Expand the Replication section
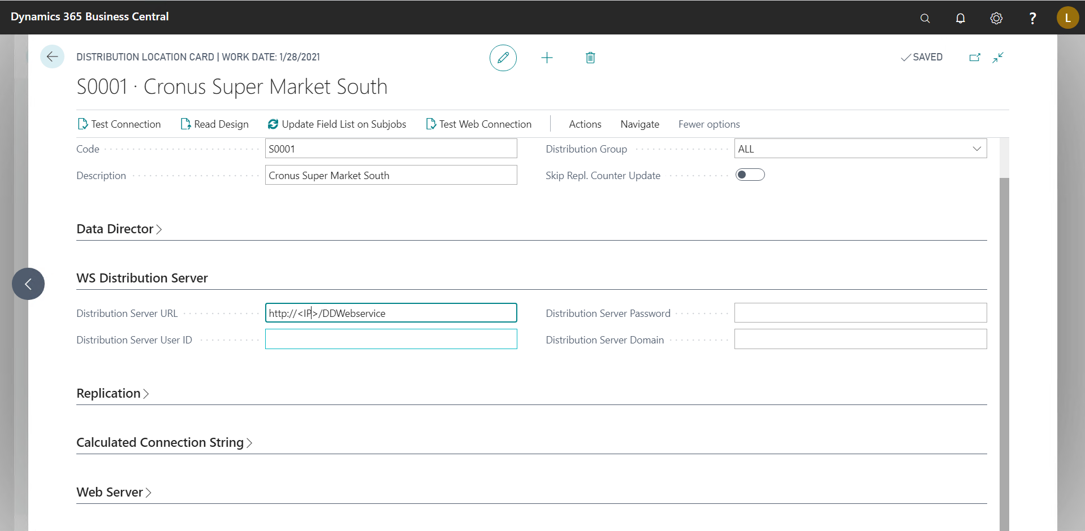Screen dimensions: 1085x531 click(113, 393)
